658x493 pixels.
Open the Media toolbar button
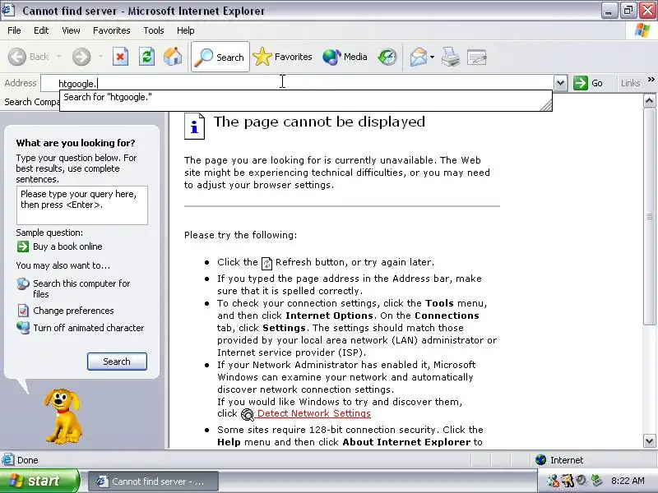tap(345, 57)
